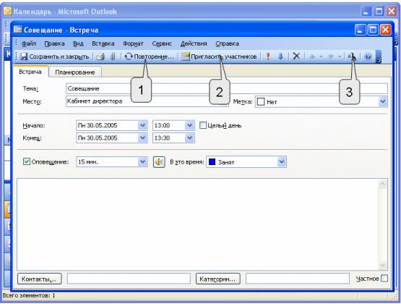Close the Совещание appointment window
Viewport: 401px width, 304px height.
pyautogui.click(x=386, y=30)
